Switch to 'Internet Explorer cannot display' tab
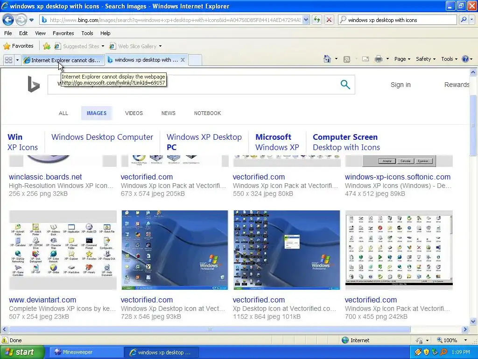This screenshot has width=478, height=359. pyautogui.click(x=63, y=60)
